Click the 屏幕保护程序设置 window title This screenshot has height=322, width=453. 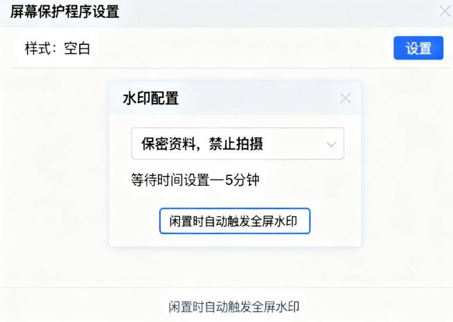point(65,11)
